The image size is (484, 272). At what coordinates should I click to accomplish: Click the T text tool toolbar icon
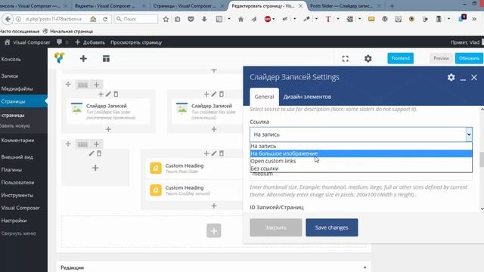(x=328, y=19)
